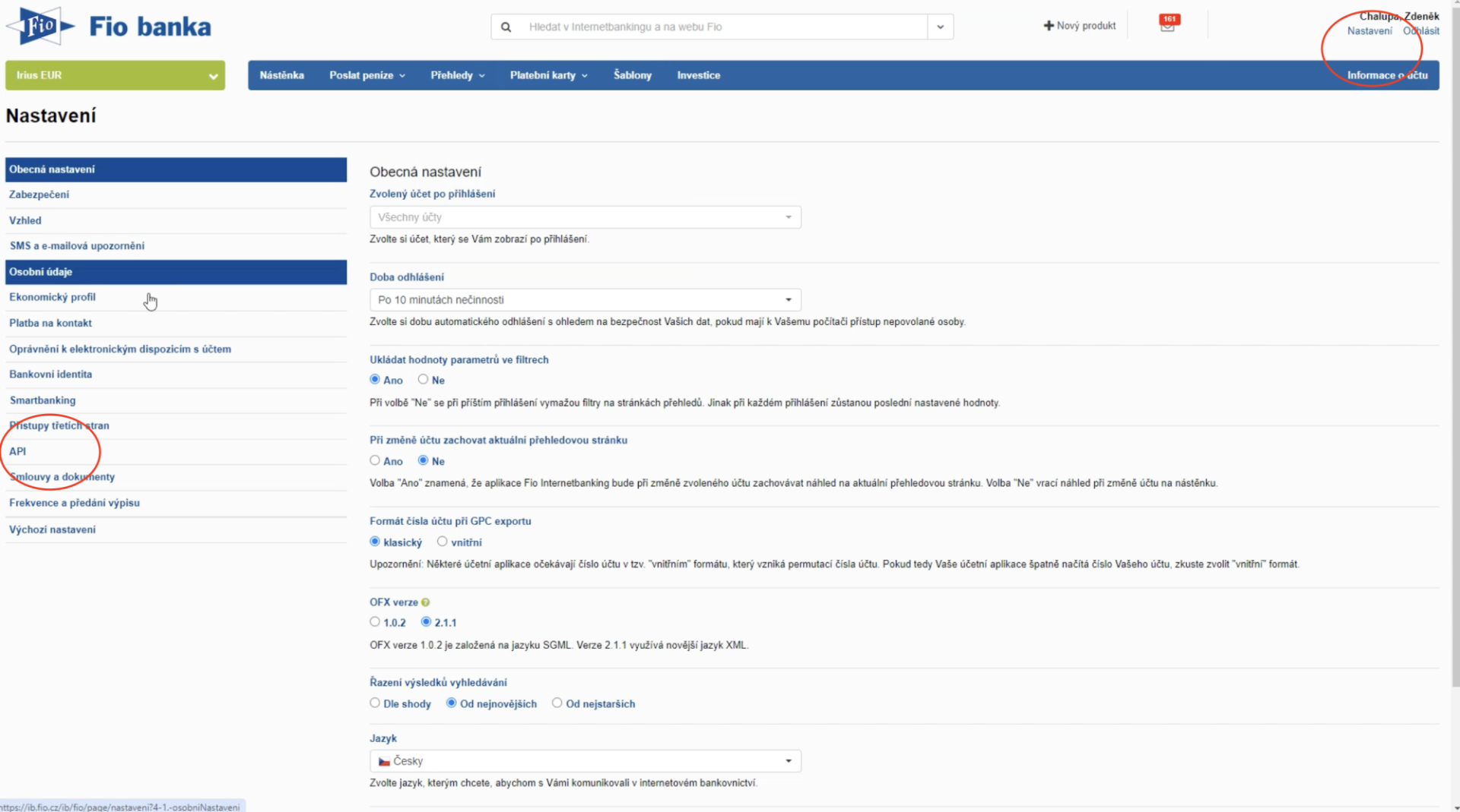This screenshot has height=812, width=1460.
Task: Open Ekonomický profil section
Action: tap(176, 297)
